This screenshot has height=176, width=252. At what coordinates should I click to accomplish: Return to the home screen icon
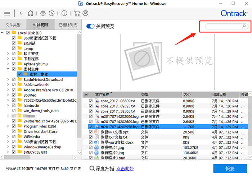coord(30,13)
